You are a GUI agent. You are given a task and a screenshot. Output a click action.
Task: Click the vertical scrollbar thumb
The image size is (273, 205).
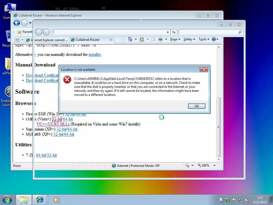pos(219,127)
